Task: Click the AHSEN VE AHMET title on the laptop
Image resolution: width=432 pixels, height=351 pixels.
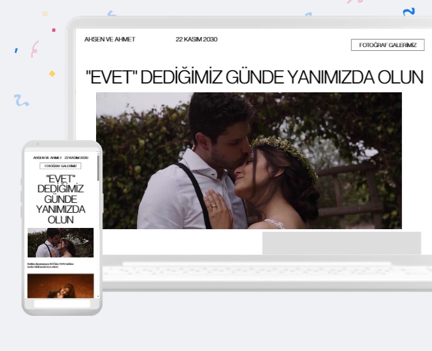Action: (110, 40)
